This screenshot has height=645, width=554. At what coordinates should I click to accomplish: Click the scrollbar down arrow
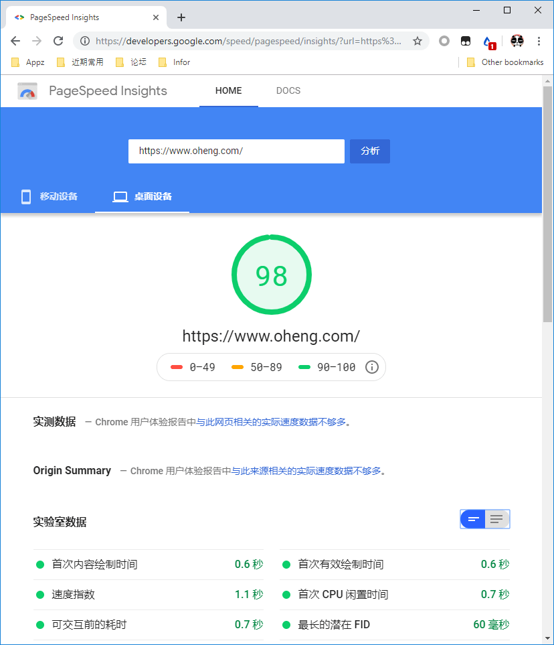pos(547,638)
